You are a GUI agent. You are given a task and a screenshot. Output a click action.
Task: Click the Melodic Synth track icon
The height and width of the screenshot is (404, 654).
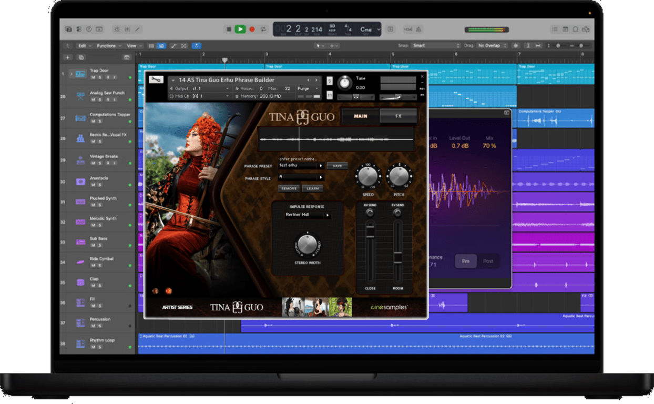point(80,221)
